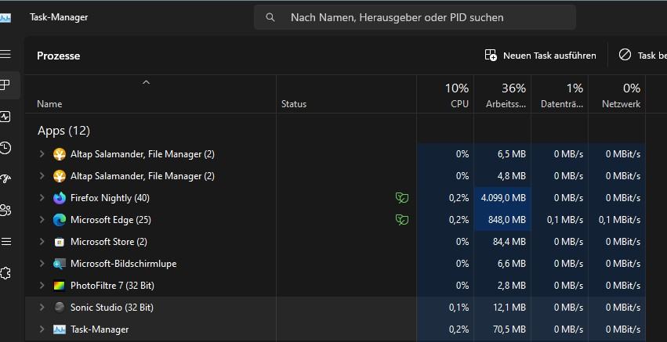
Task: Expand the Sonic Studio process group
Action: click(42, 308)
